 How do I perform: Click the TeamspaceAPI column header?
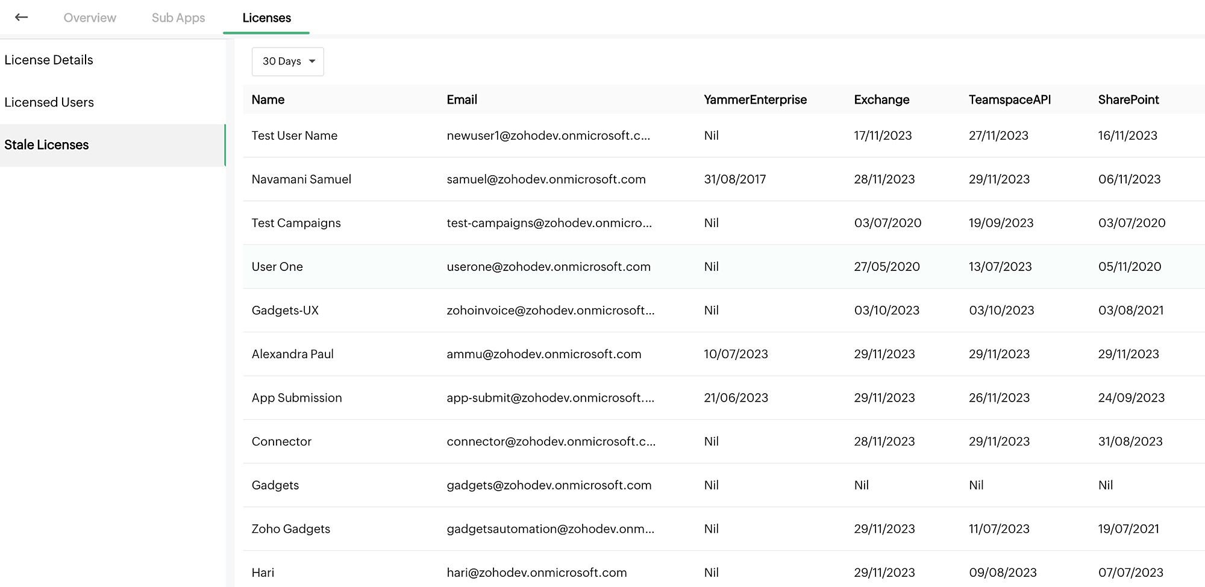(1009, 100)
